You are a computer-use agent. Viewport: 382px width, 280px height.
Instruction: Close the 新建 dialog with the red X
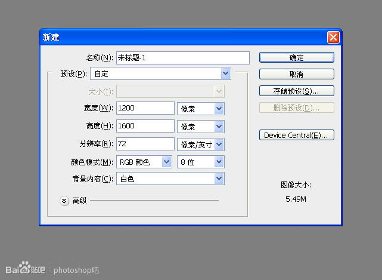pyautogui.click(x=333, y=38)
